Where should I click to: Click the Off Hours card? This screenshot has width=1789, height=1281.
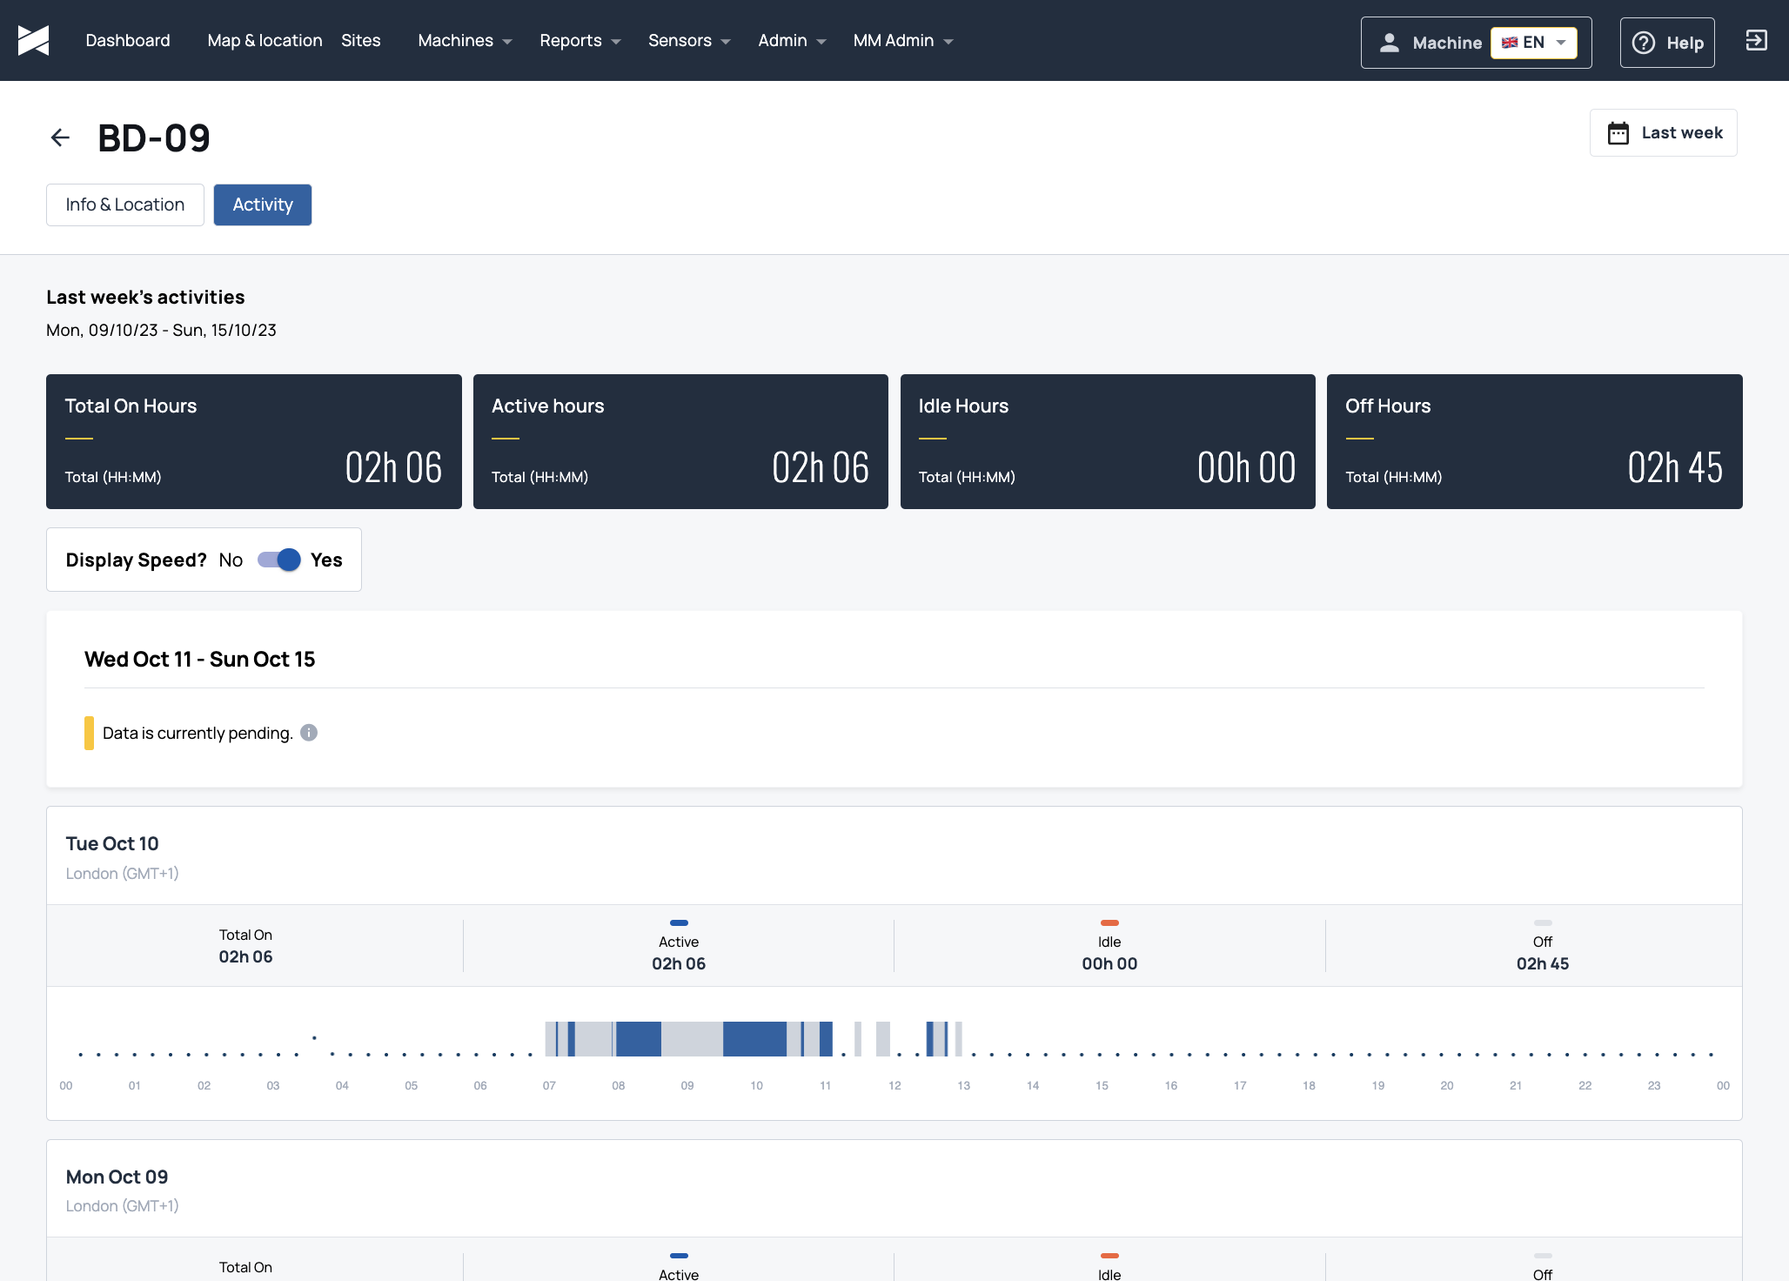click(x=1535, y=442)
